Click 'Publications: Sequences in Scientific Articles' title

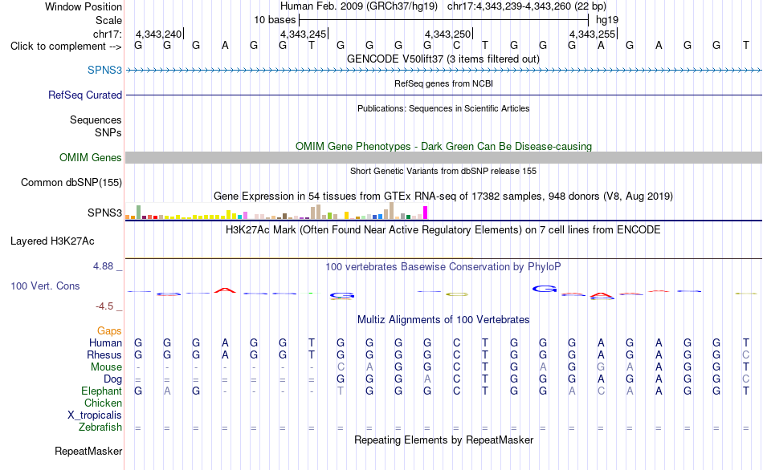pos(443,108)
